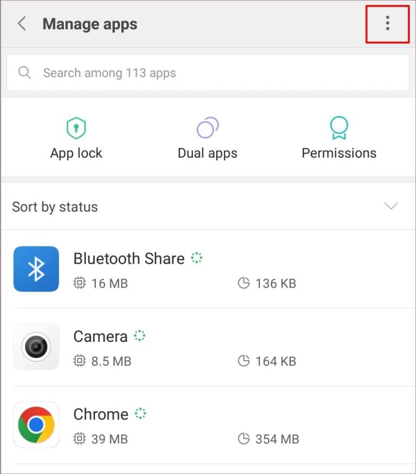Open the App lock feature
416x474 pixels.
pyautogui.click(x=76, y=135)
